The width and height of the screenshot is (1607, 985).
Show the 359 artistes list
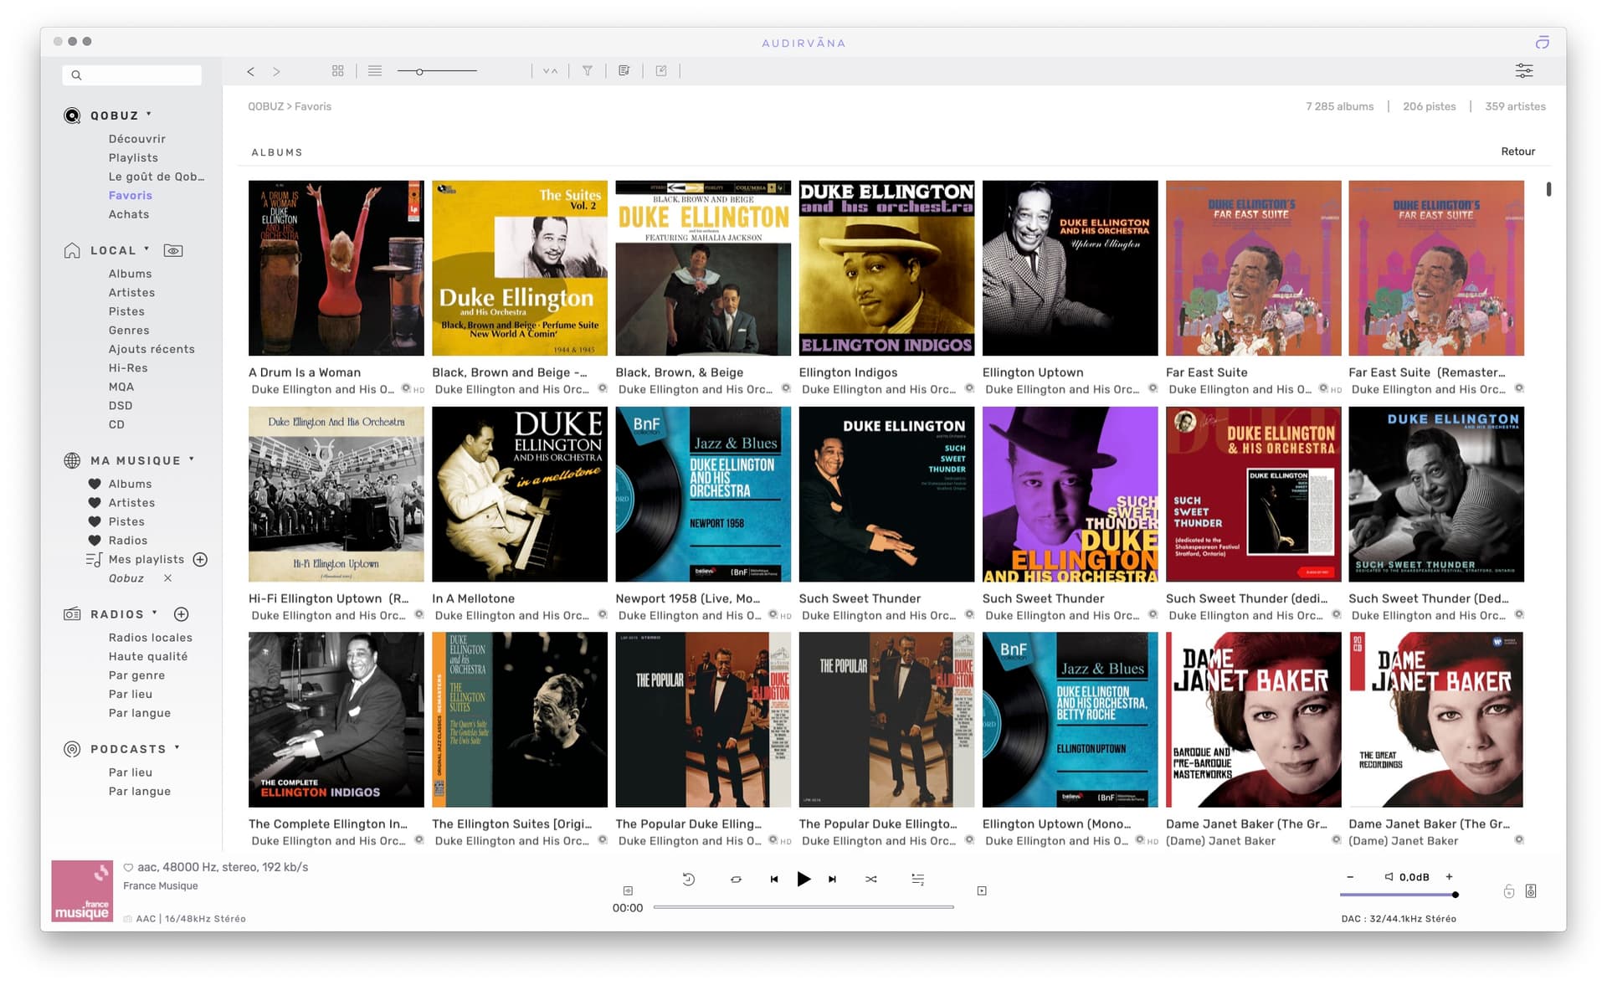(1515, 106)
